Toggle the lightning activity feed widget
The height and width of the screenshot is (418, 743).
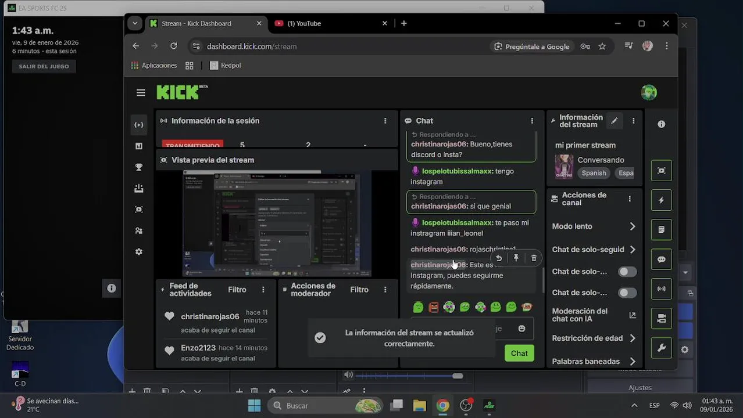(662, 200)
